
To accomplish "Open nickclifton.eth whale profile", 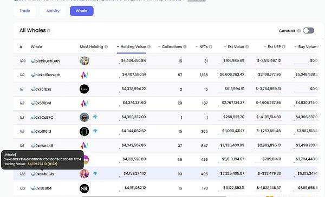I will 48,75.
